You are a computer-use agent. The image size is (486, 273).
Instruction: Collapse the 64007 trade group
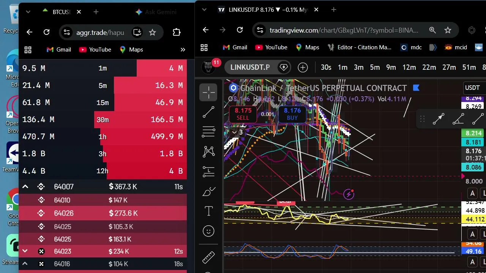point(25,187)
